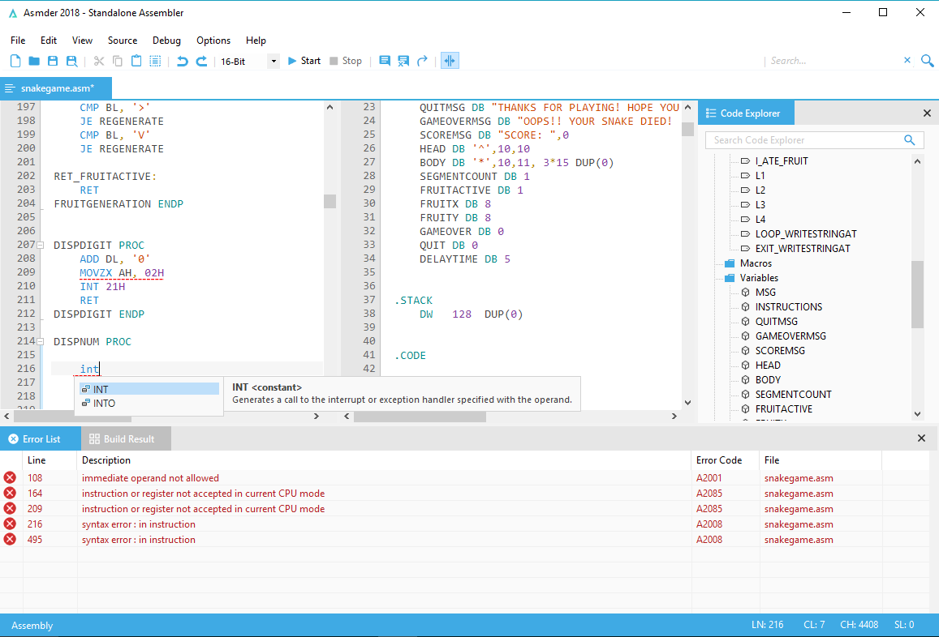Click the Code Explorer vertical scrollbar thumb
939x637 pixels.
point(917,293)
